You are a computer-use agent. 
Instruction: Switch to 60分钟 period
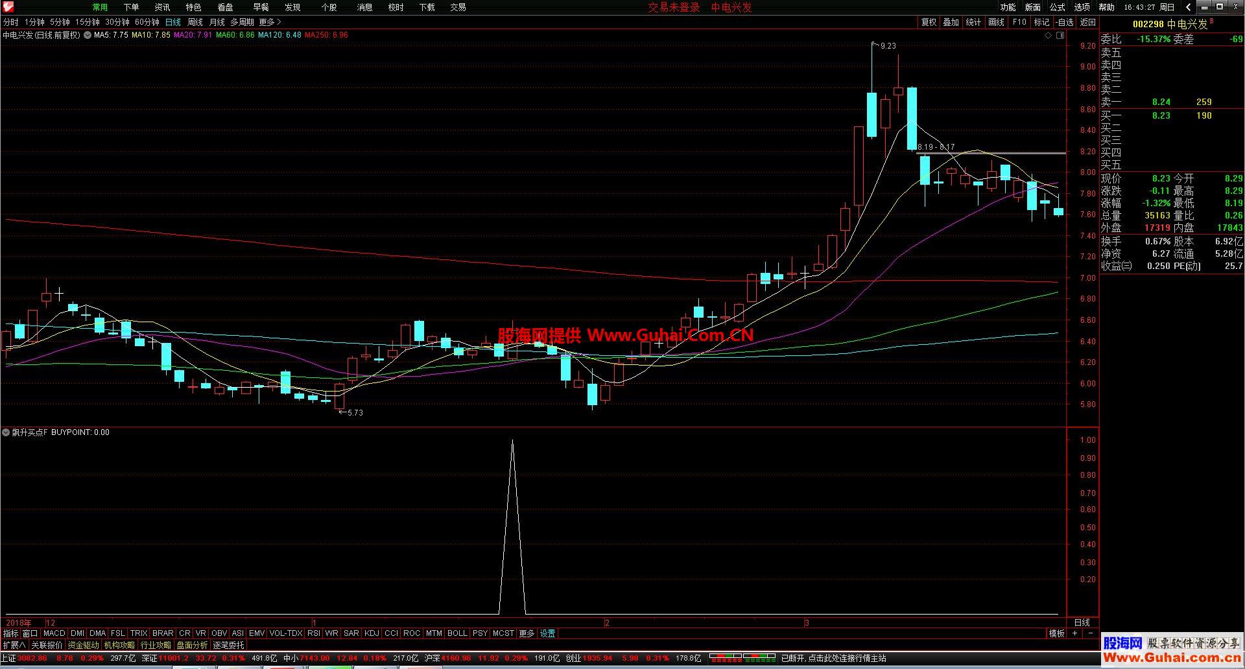pyautogui.click(x=147, y=22)
